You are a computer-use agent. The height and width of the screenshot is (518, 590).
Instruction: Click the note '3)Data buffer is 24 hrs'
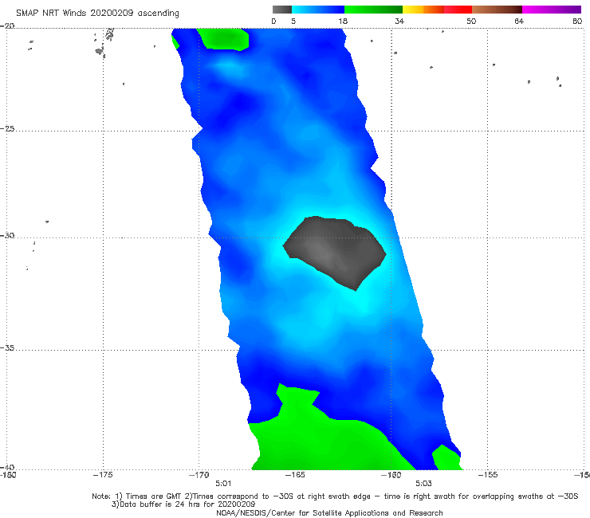(x=183, y=504)
